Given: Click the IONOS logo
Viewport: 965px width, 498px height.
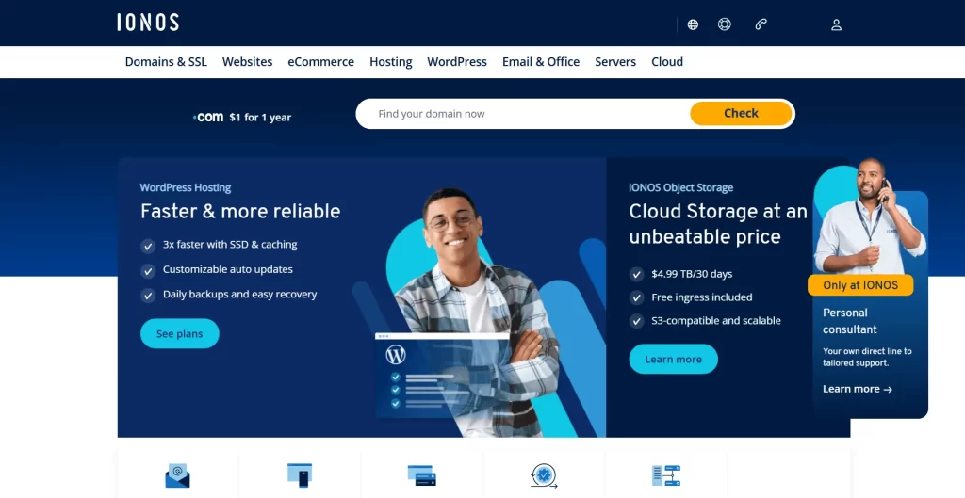Looking at the screenshot, I should [x=148, y=23].
